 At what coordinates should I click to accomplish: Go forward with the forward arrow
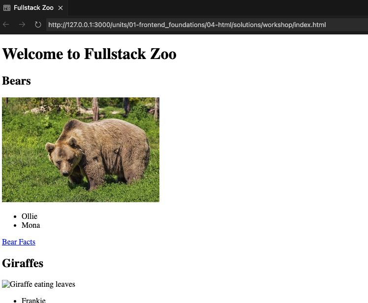[22, 25]
